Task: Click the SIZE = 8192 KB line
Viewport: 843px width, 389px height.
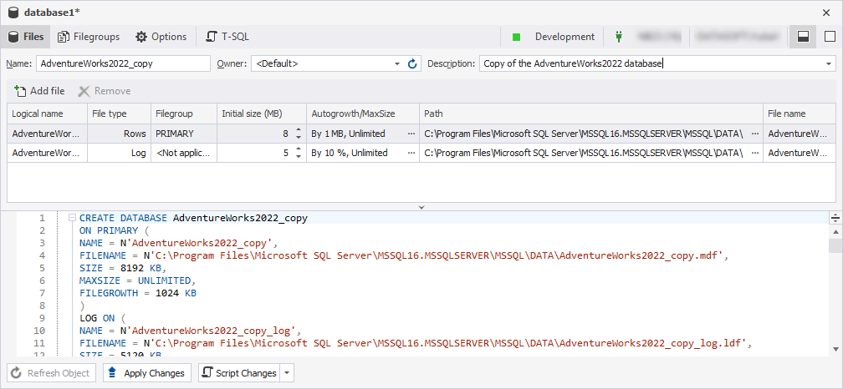Action: [x=123, y=268]
